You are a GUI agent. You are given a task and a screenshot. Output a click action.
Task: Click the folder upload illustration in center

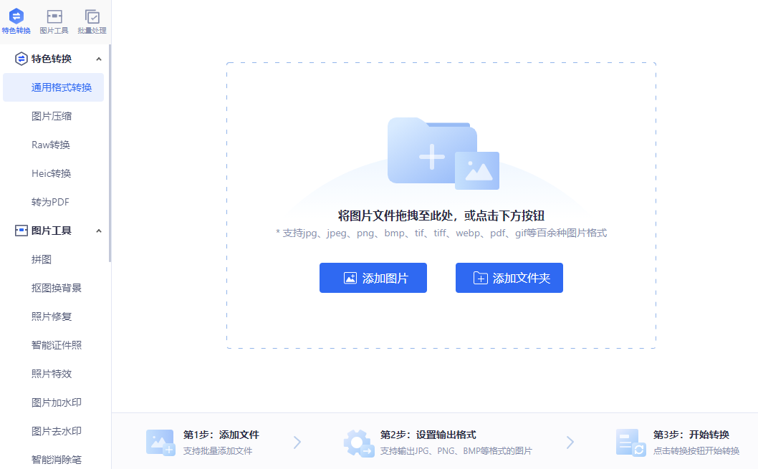click(441, 152)
